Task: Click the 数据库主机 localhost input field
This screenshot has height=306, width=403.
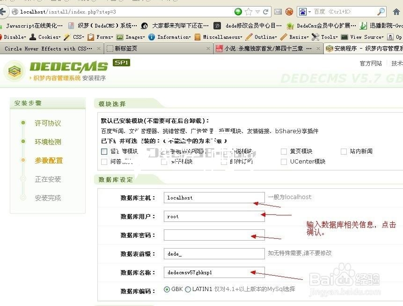Action: point(214,198)
